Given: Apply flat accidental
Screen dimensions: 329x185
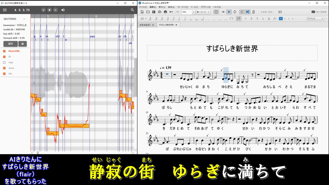Looking at the screenshot, I should [x=263, y=18].
